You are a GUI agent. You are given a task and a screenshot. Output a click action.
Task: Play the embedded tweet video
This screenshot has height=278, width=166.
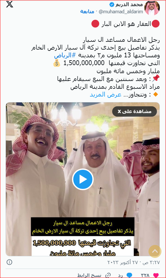(83, 180)
